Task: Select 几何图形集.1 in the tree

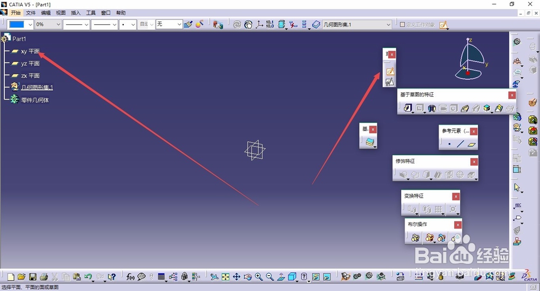Action: (37, 87)
